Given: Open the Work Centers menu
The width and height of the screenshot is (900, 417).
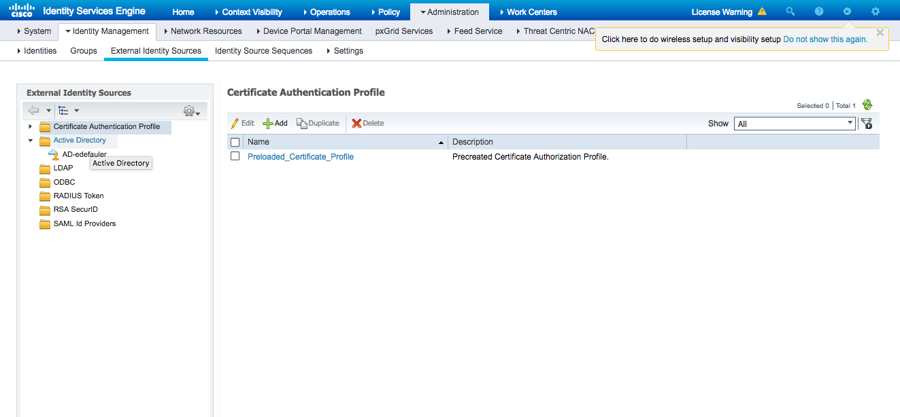Looking at the screenshot, I should click(528, 12).
